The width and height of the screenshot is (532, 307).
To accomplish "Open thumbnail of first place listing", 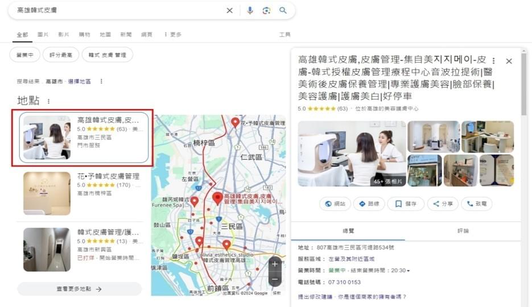I will [47, 138].
